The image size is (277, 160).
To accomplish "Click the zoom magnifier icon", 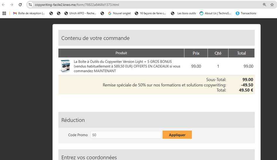I will click(264, 5).
